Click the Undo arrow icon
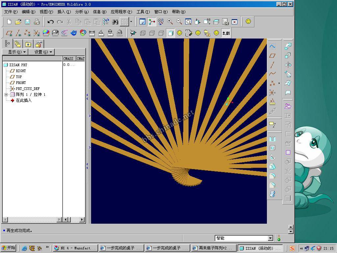 (50, 22)
